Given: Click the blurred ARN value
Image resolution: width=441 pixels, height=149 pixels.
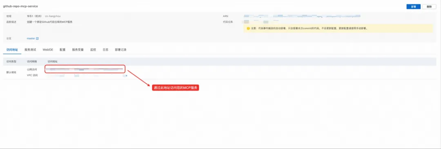Looking at the screenshot, I should coord(302,16).
